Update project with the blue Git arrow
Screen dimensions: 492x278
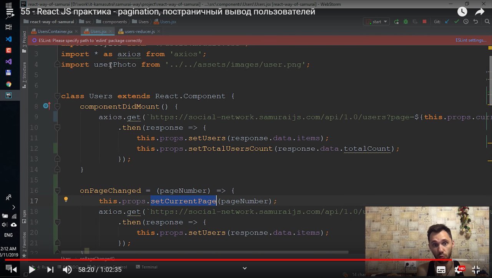tap(447, 22)
